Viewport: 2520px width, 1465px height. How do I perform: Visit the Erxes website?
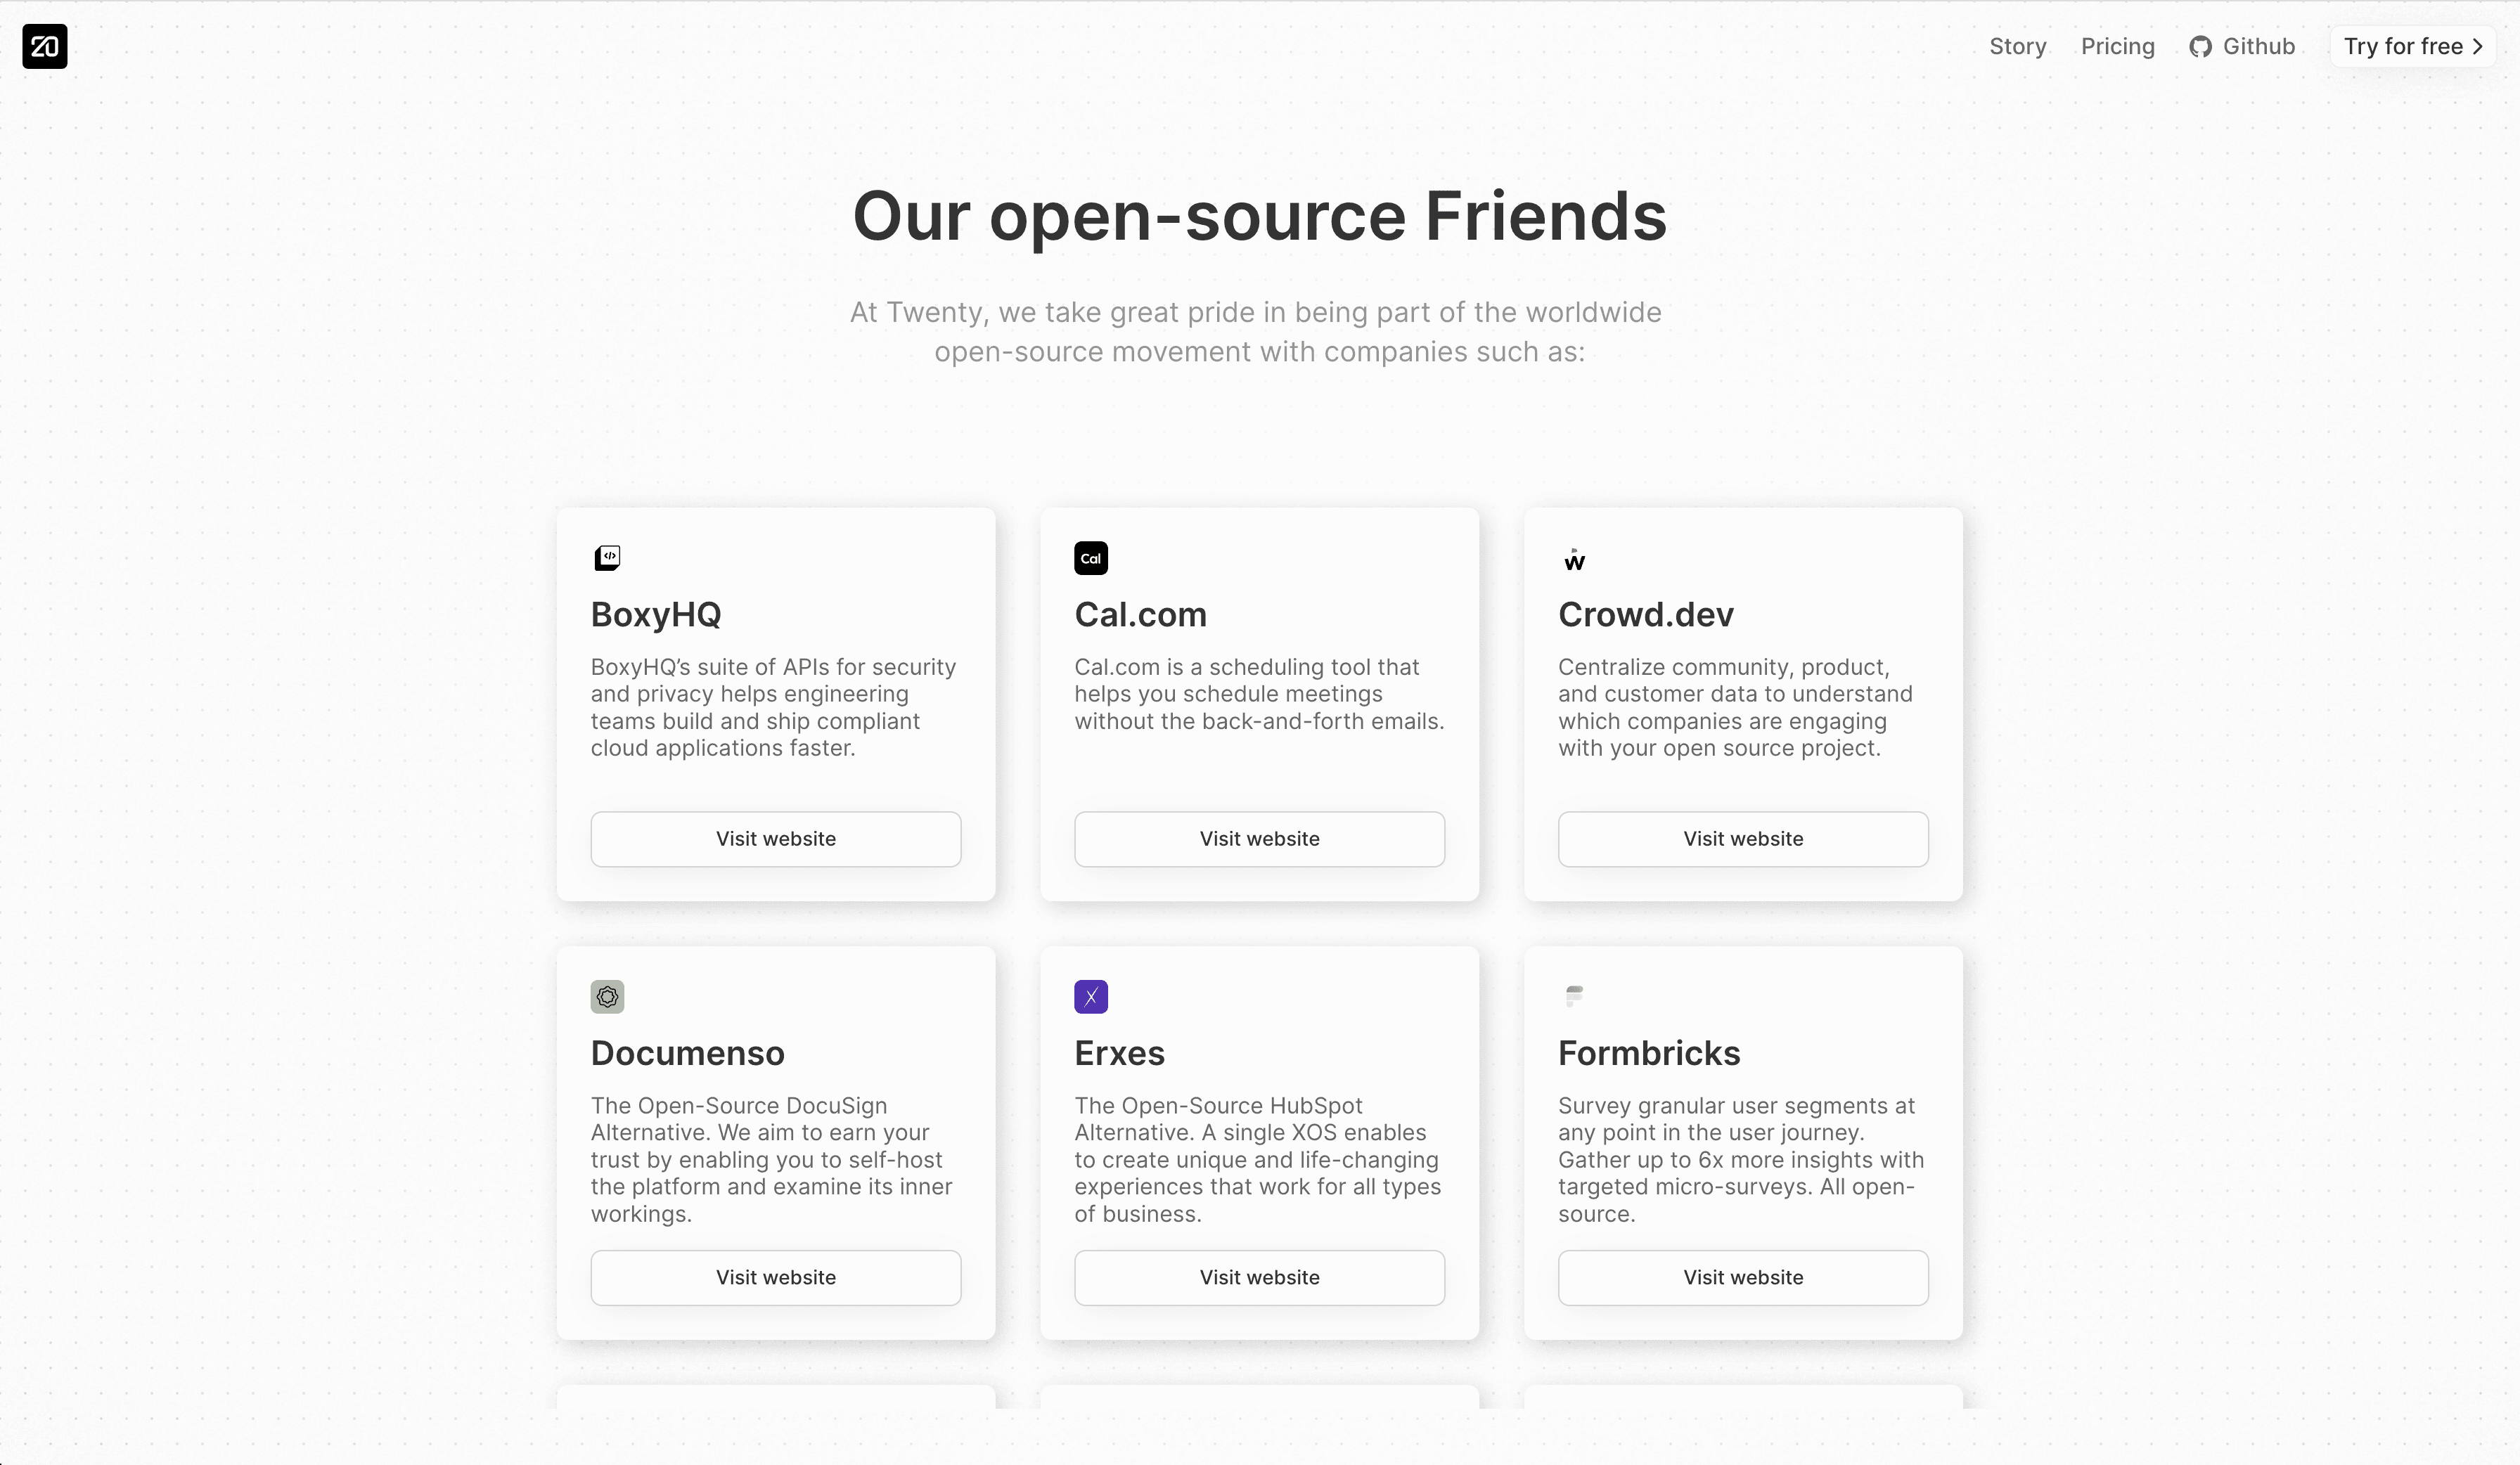(1259, 1277)
